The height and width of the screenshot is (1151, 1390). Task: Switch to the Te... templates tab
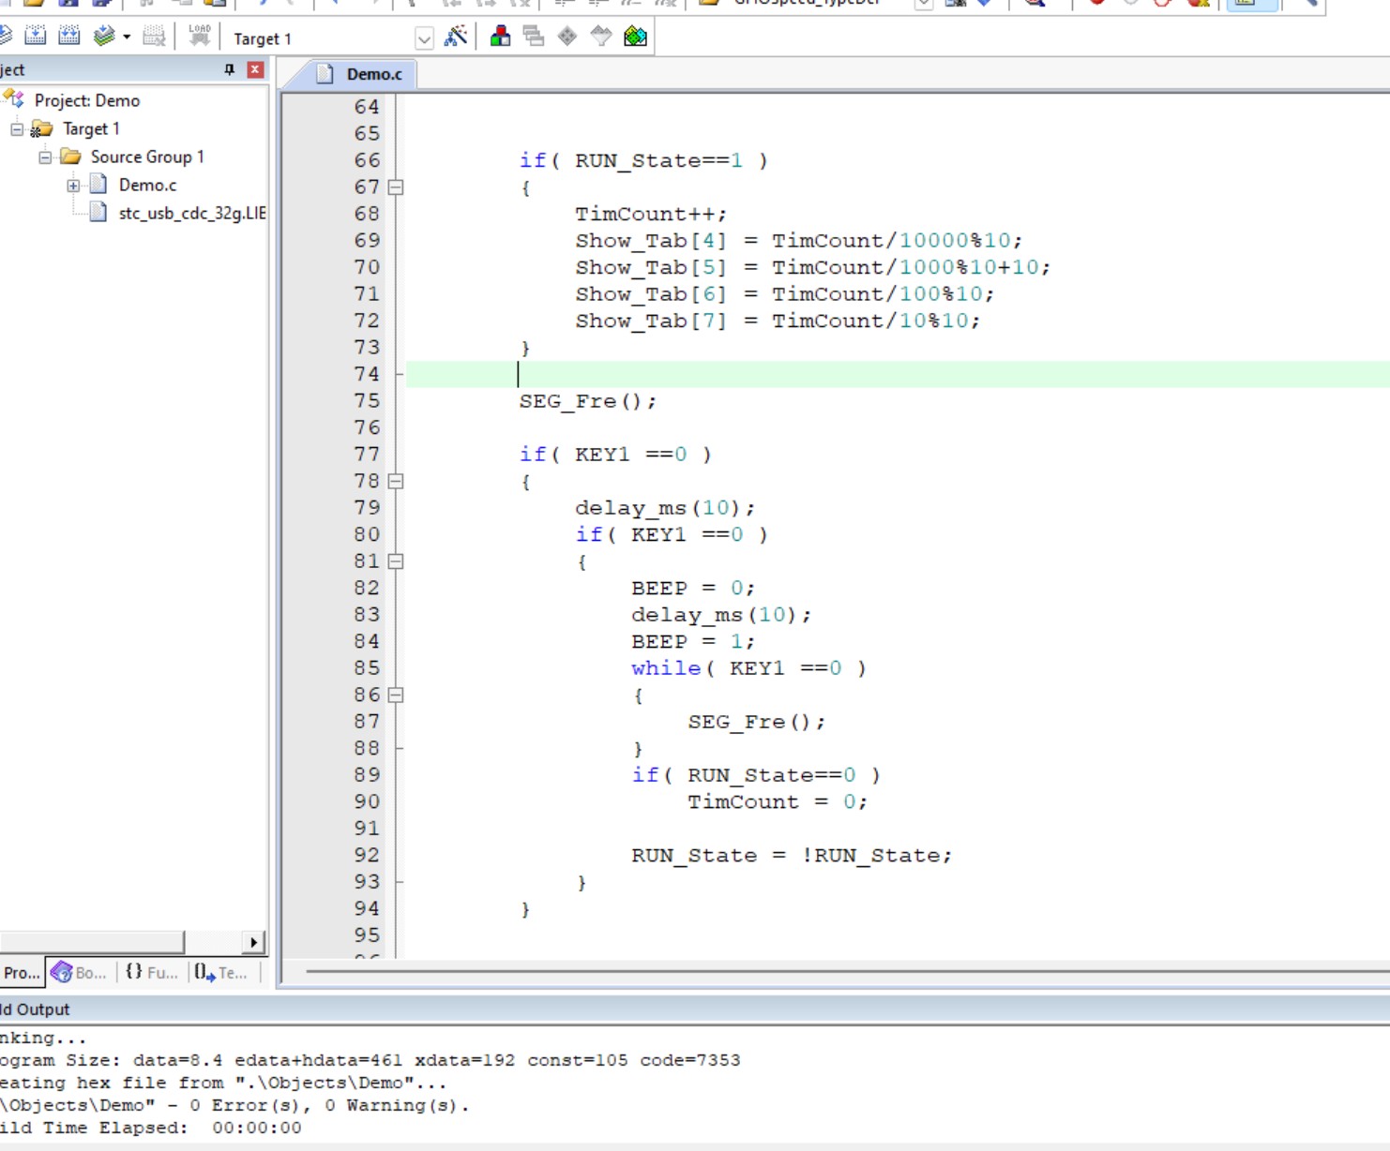[x=220, y=973]
